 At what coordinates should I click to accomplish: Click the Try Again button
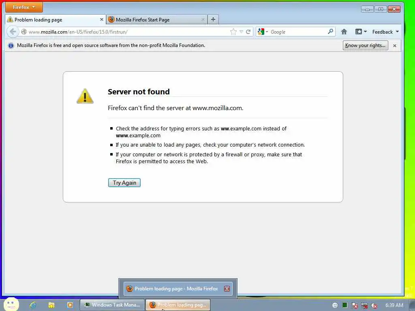point(124,183)
